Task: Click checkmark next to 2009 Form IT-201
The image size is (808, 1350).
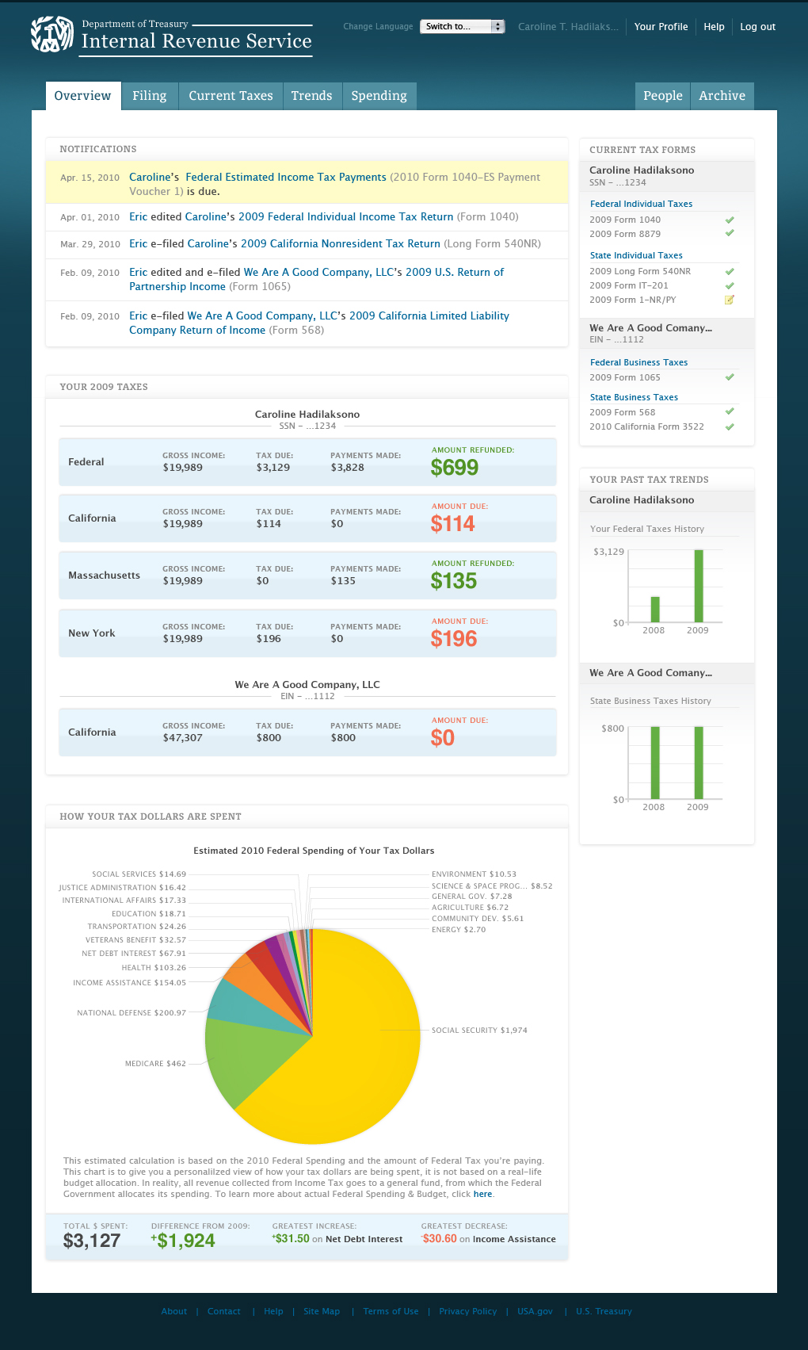Action: (730, 285)
